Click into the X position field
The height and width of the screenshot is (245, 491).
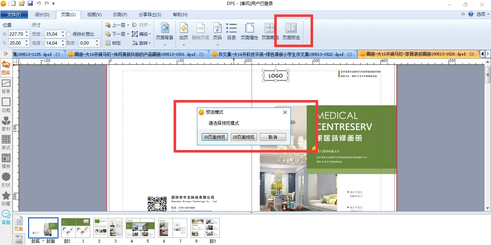tap(16, 34)
